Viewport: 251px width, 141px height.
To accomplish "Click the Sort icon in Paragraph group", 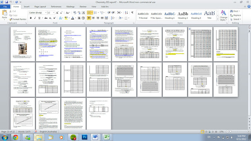I will [x=126, y=13].
